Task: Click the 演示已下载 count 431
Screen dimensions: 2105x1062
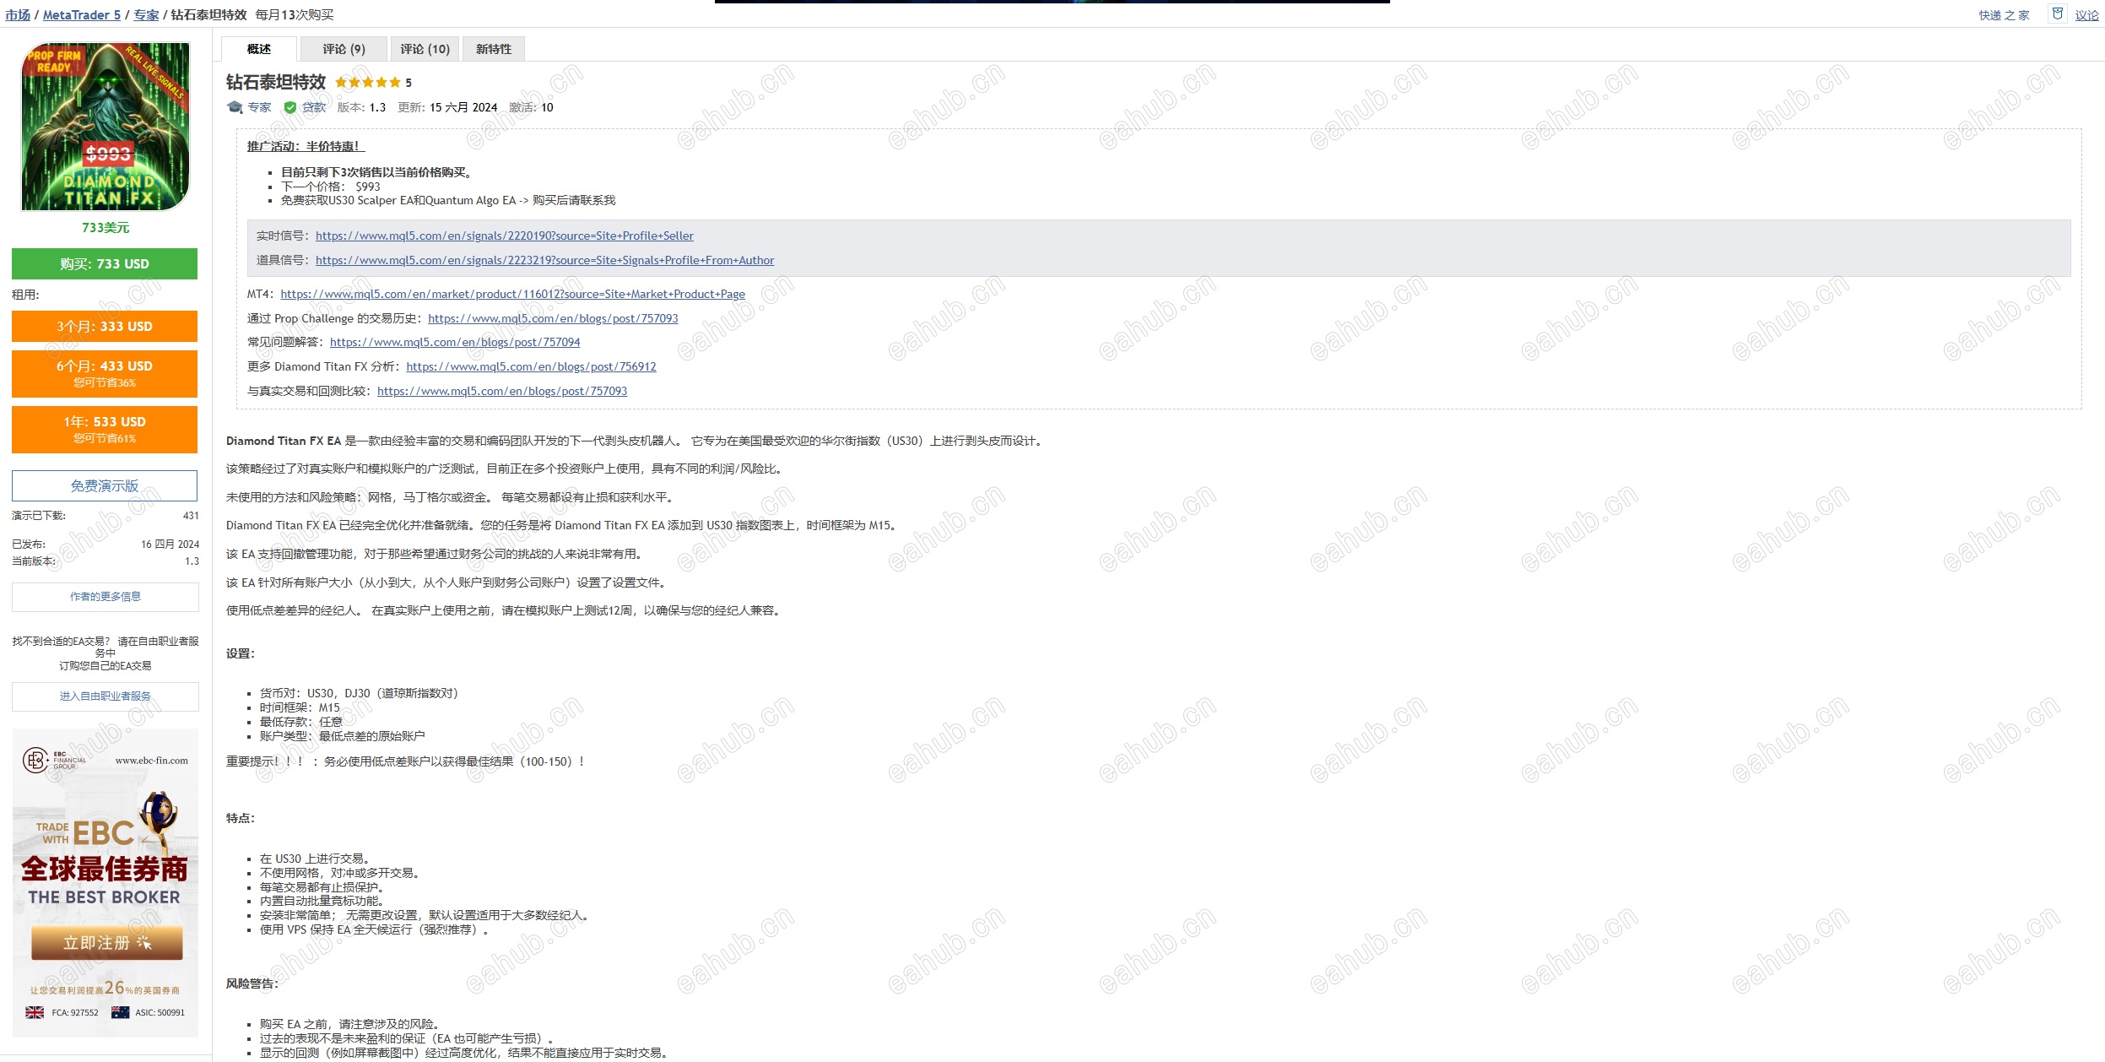Action: [x=191, y=516]
